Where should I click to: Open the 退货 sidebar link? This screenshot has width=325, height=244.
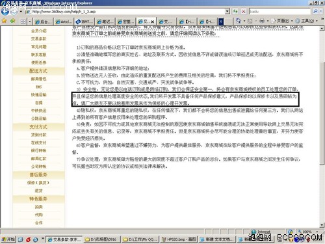coord(38,191)
